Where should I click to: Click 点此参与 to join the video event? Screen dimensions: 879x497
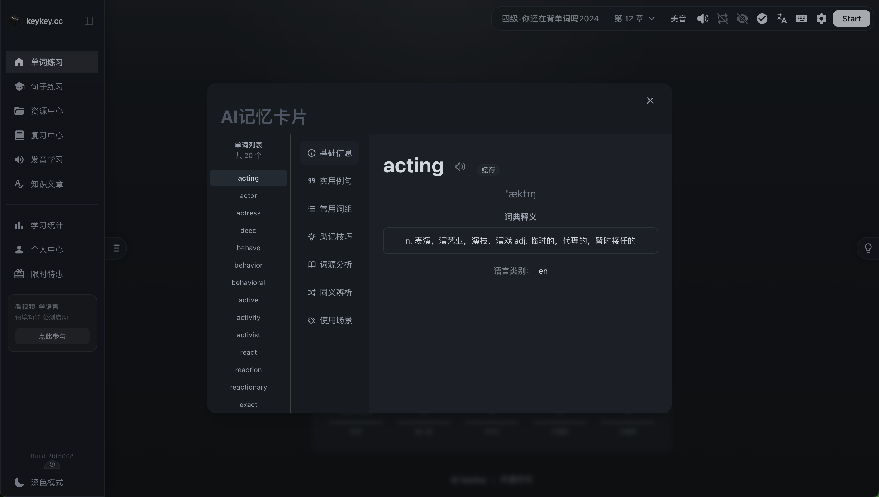click(52, 336)
